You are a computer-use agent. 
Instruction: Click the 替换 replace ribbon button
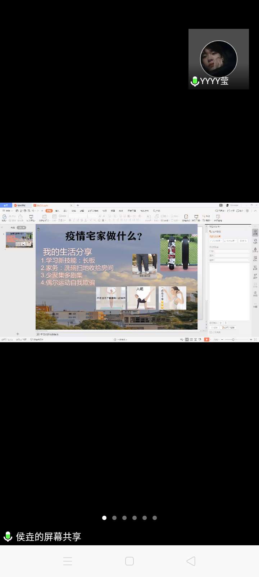tap(206, 220)
